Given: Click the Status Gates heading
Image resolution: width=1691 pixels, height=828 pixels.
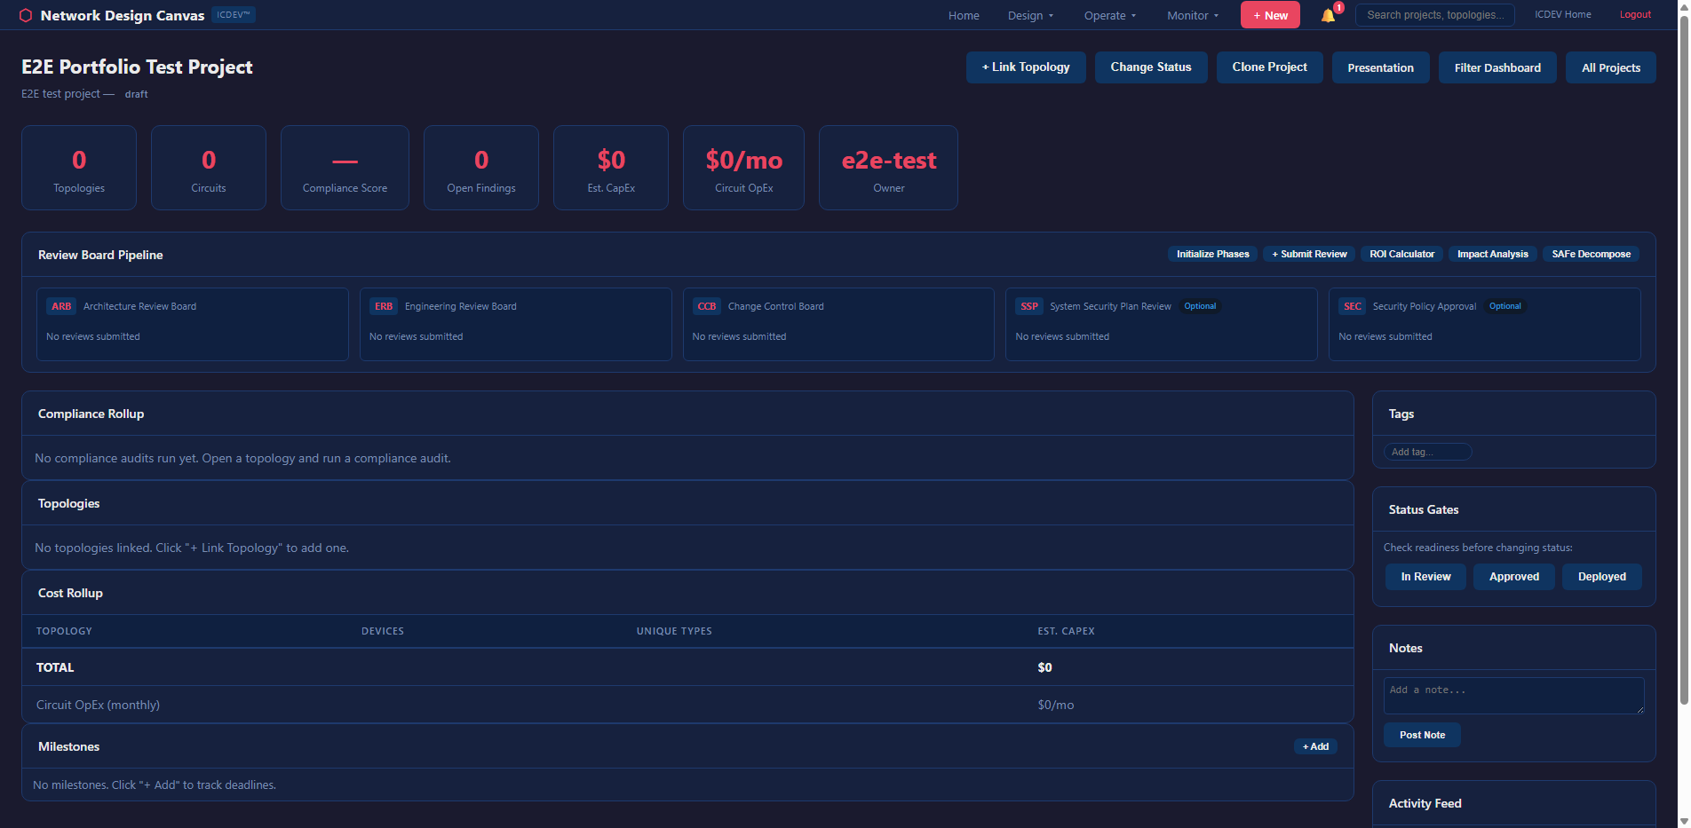Looking at the screenshot, I should coord(1424,509).
